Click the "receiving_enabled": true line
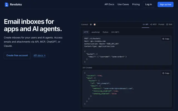178x111 pixels. tap(105, 91)
